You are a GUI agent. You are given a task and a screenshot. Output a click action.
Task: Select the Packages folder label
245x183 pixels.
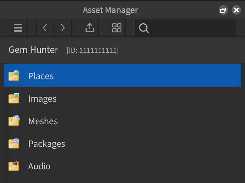click(46, 144)
